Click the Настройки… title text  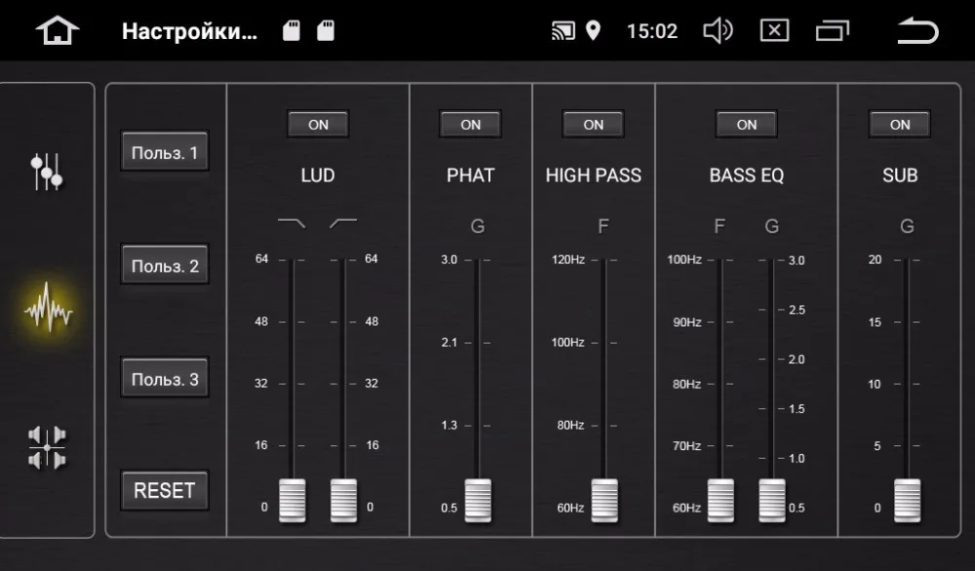[190, 31]
